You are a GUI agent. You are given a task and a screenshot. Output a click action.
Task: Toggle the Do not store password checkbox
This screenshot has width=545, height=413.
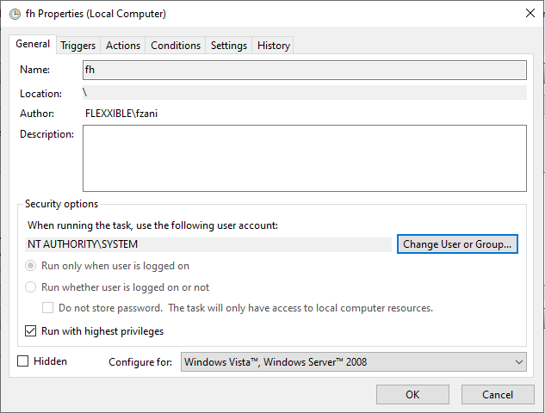[x=47, y=308]
